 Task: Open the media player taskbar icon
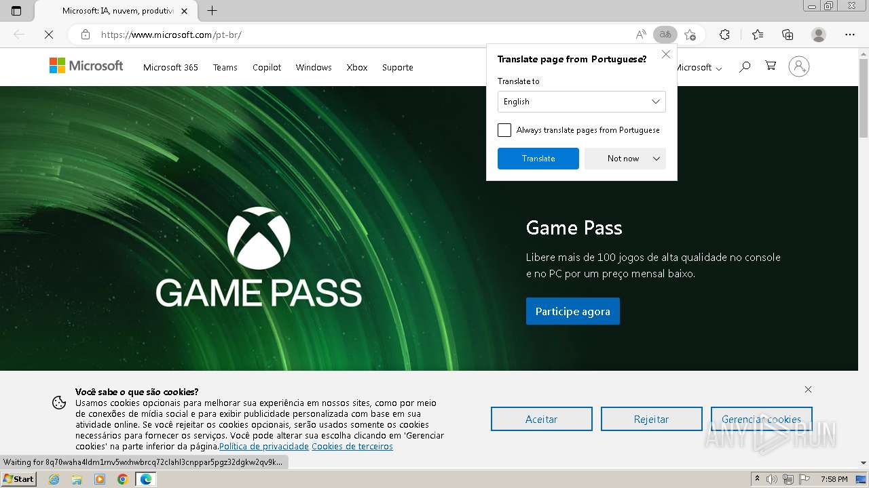100,479
